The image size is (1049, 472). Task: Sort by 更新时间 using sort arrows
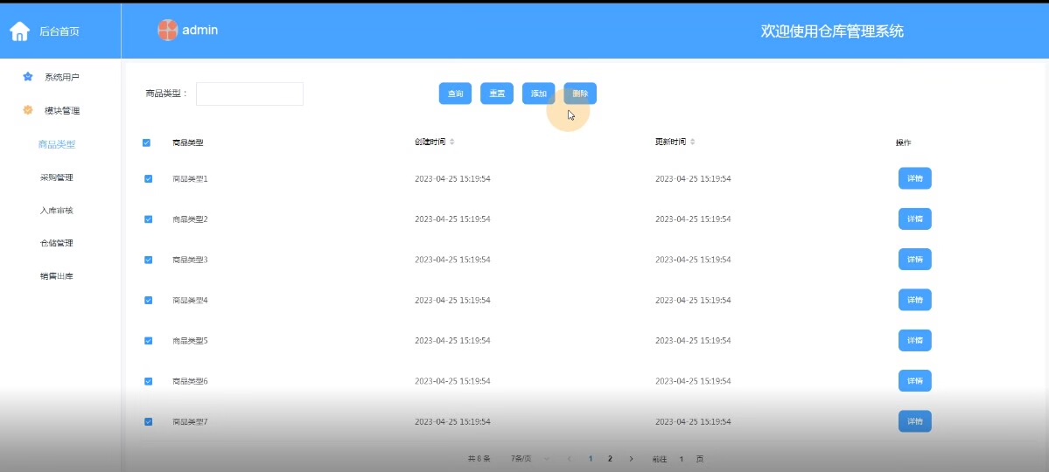coord(692,142)
